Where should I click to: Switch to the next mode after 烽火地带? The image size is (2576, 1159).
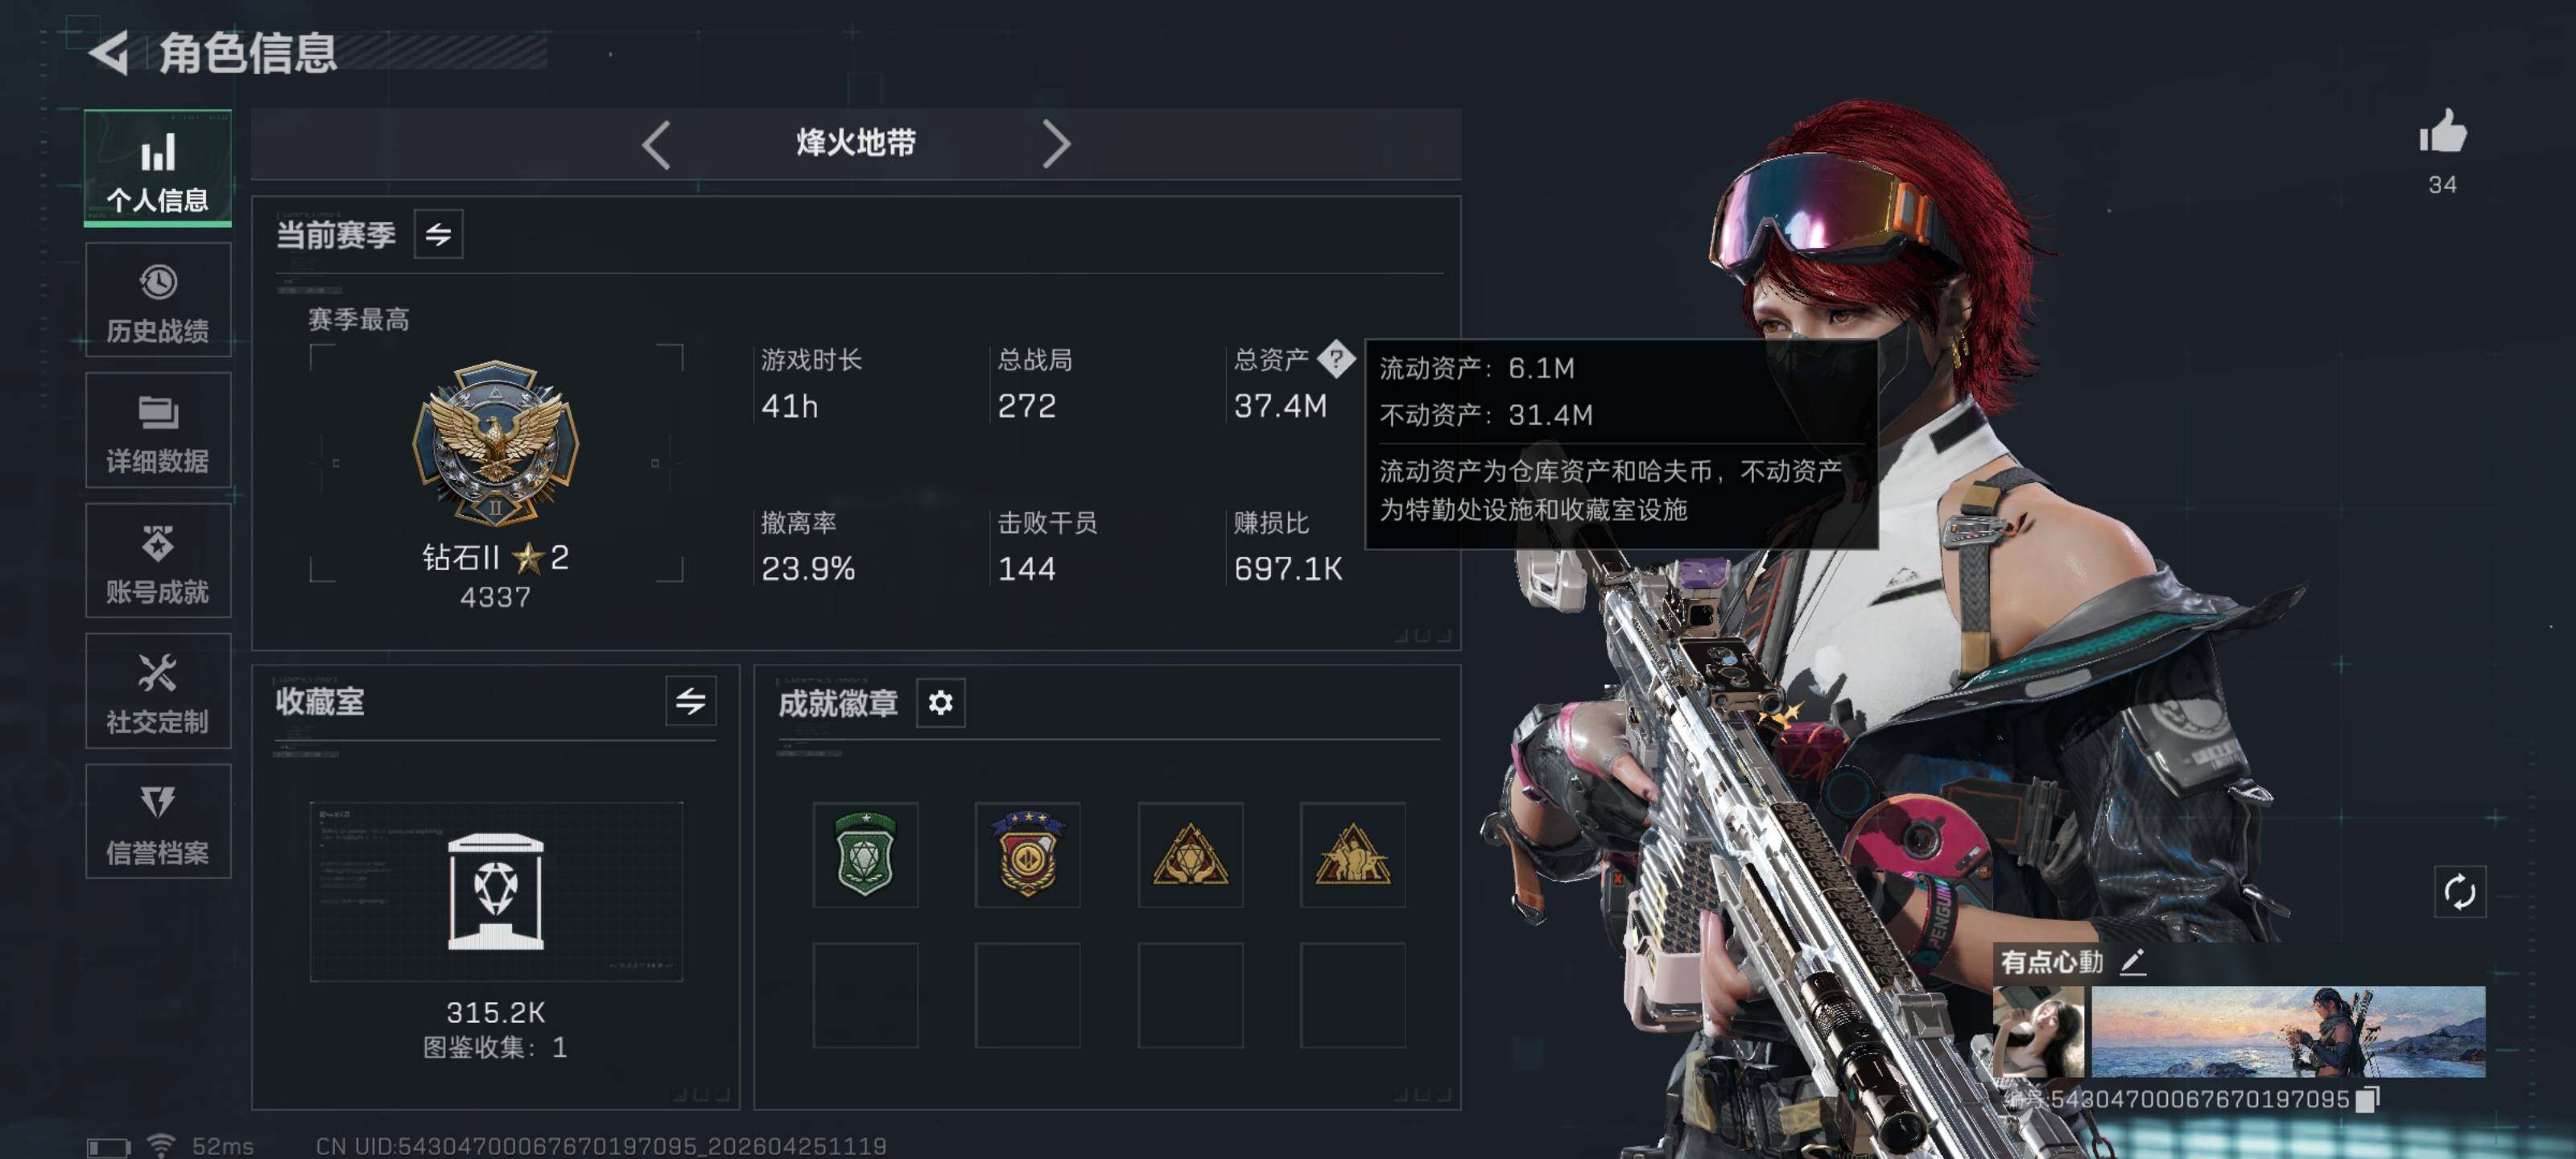[x=1056, y=145]
